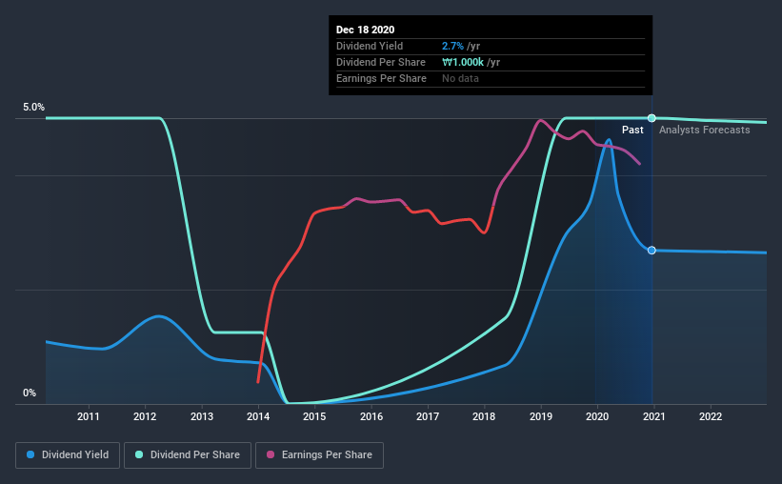Click the 5.0% y-axis label
782x484 pixels.
(x=33, y=108)
